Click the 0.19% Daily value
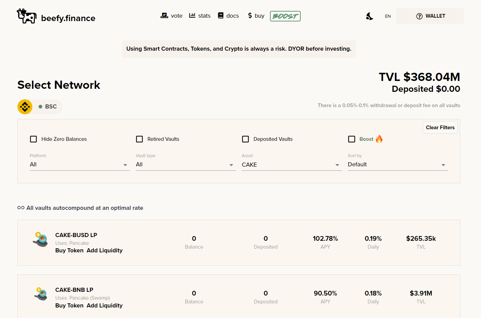This screenshot has height=318, width=481. coord(373,238)
